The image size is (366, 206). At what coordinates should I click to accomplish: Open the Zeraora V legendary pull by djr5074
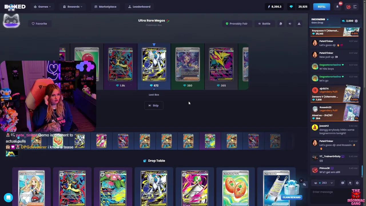click(335, 94)
